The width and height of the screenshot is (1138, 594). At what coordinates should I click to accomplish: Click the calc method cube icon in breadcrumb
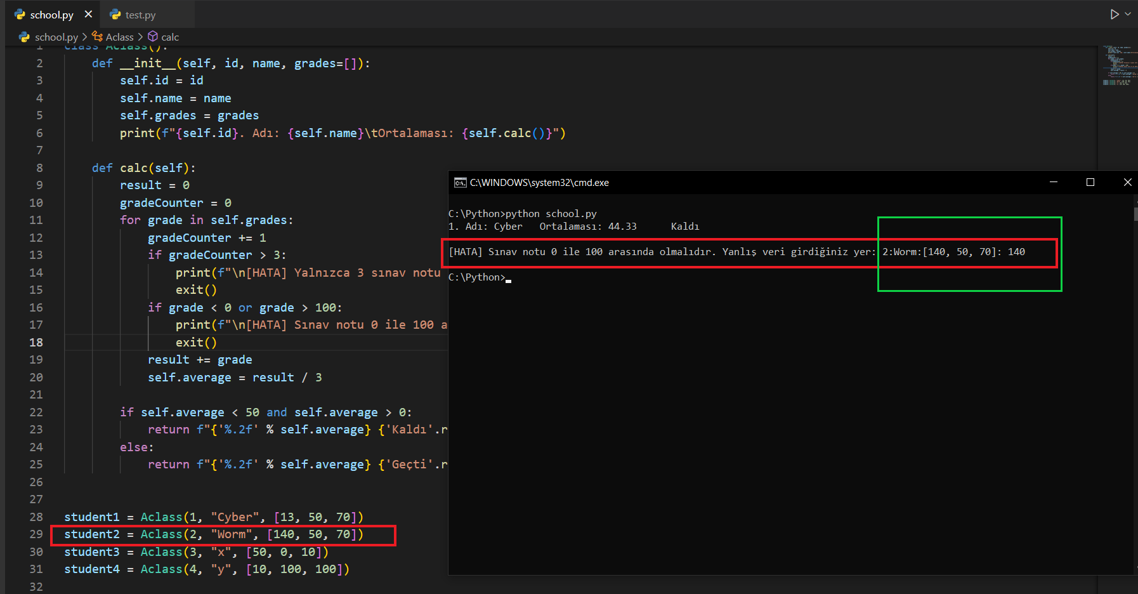(x=153, y=37)
